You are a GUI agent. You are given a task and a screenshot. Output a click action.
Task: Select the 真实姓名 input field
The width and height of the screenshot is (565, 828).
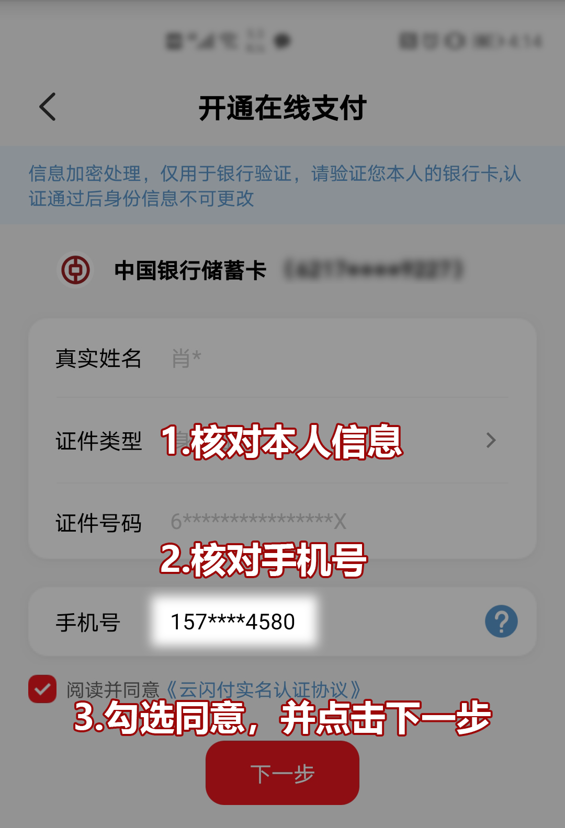(282, 359)
